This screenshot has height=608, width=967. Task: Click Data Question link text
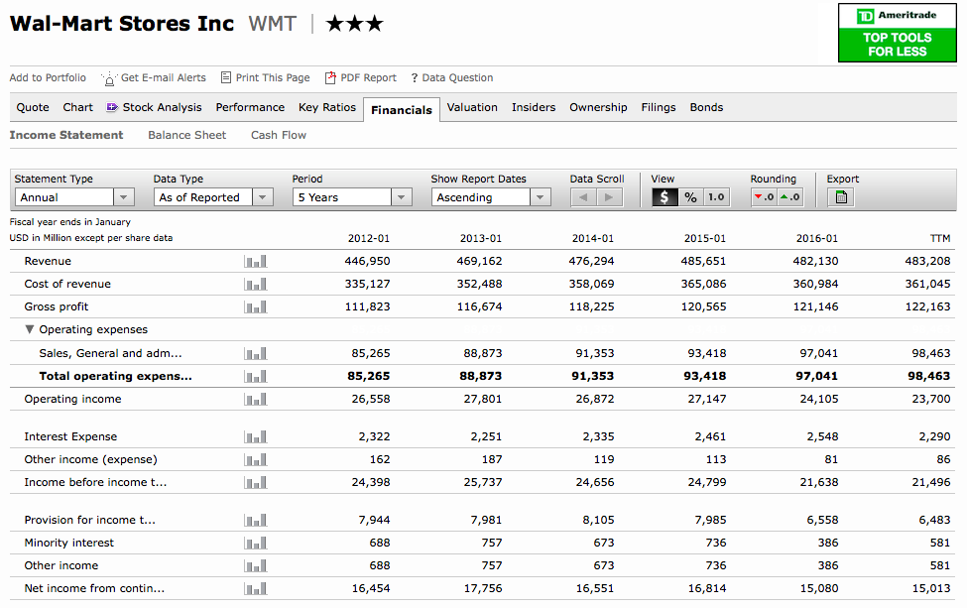coord(457,77)
